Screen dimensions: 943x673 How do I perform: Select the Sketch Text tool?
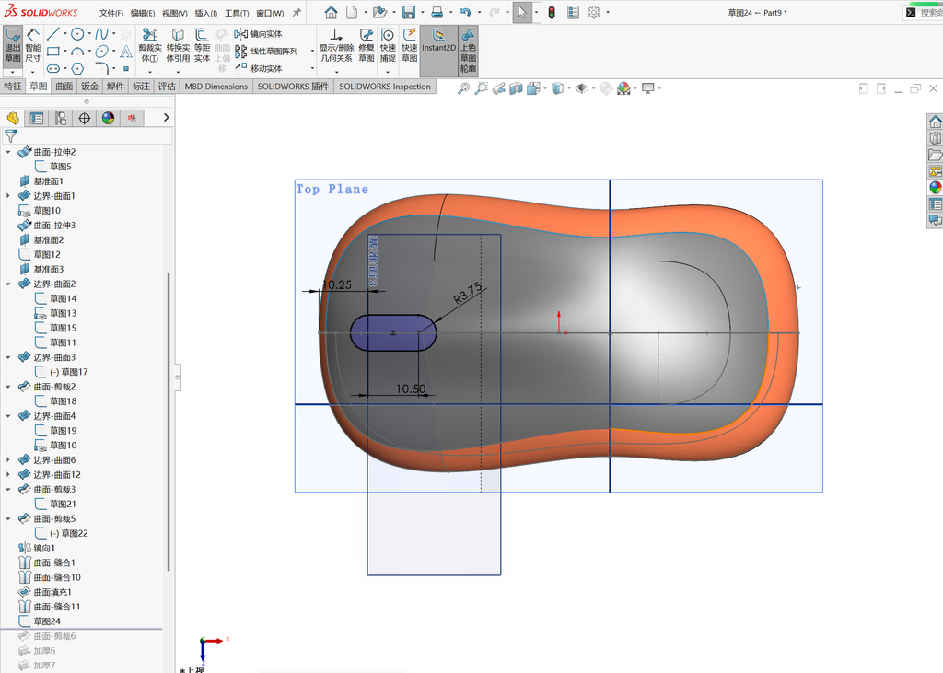[x=125, y=52]
